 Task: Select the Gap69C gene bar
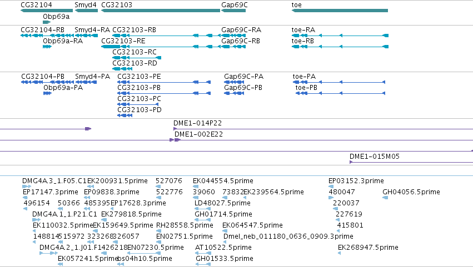[233, 11]
